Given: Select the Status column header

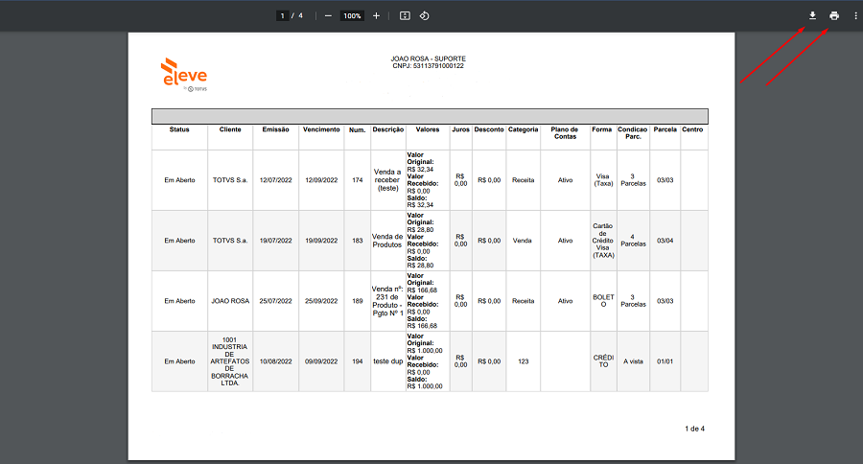Looking at the screenshot, I should (x=179, y=129).
